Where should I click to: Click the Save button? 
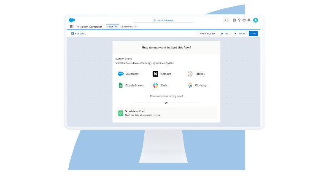coord(253,33)
